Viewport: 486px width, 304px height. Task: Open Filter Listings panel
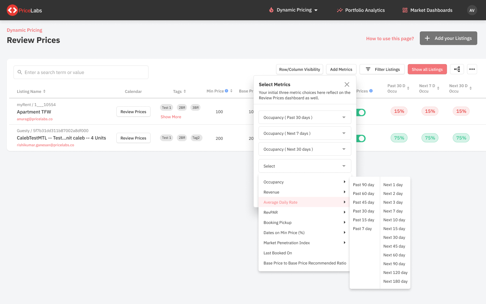click(382, 69)
